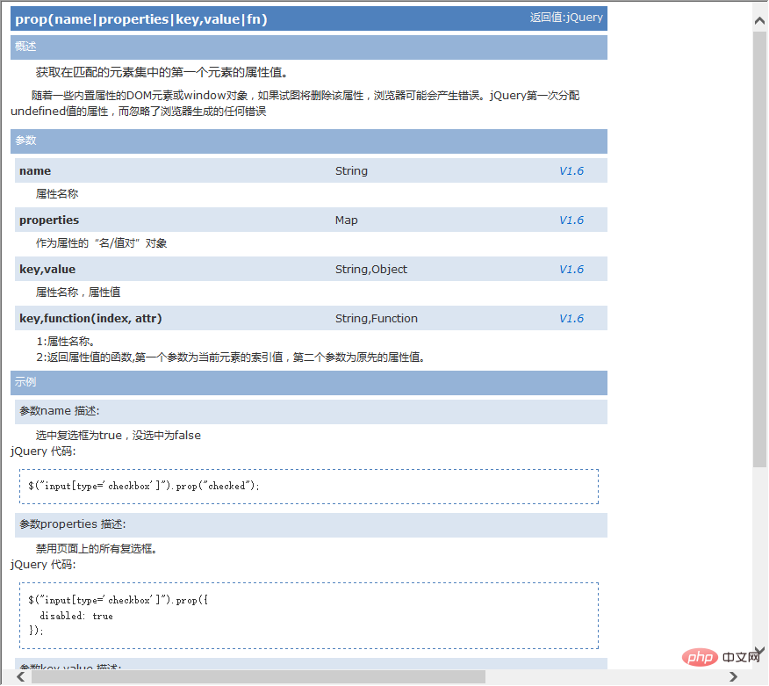This screenshot has width=769, height=686.
Task: Click the properties parameter label
Action: 49,220
